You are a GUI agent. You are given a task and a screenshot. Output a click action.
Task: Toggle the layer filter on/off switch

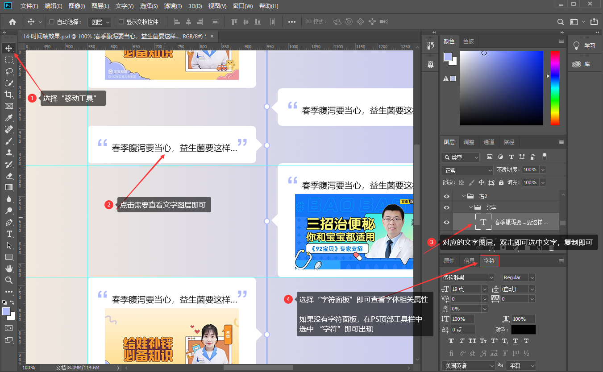pyautogui.click(x=544, y=157)
